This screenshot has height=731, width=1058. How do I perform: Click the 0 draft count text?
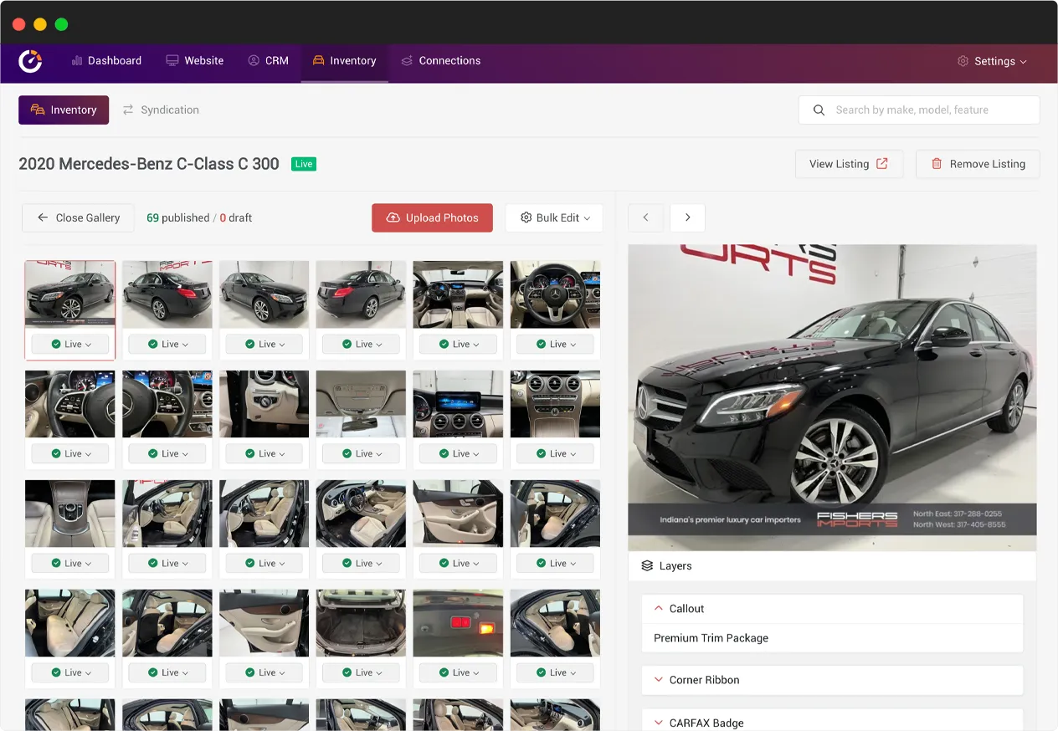(x=236, y=217)
